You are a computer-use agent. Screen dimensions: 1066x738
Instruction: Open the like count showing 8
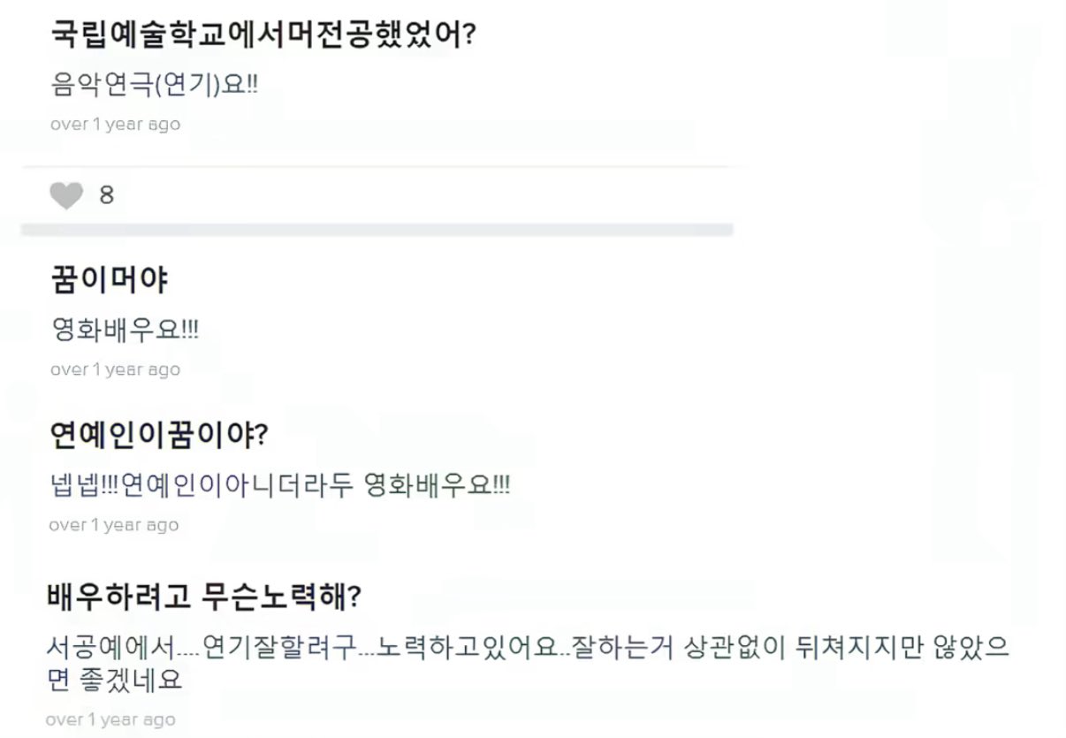(x=106, y=195)
